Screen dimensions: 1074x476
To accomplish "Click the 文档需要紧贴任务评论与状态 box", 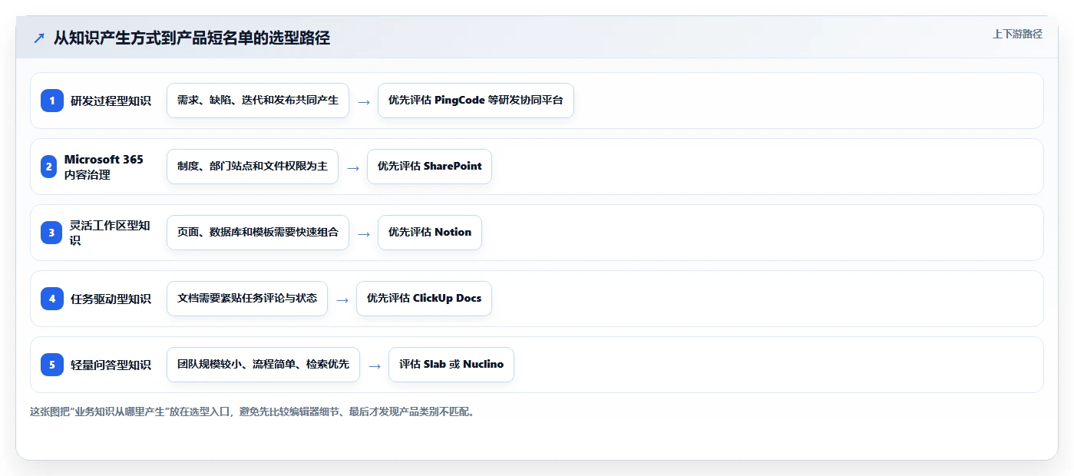I will click(x=247, y=299).
